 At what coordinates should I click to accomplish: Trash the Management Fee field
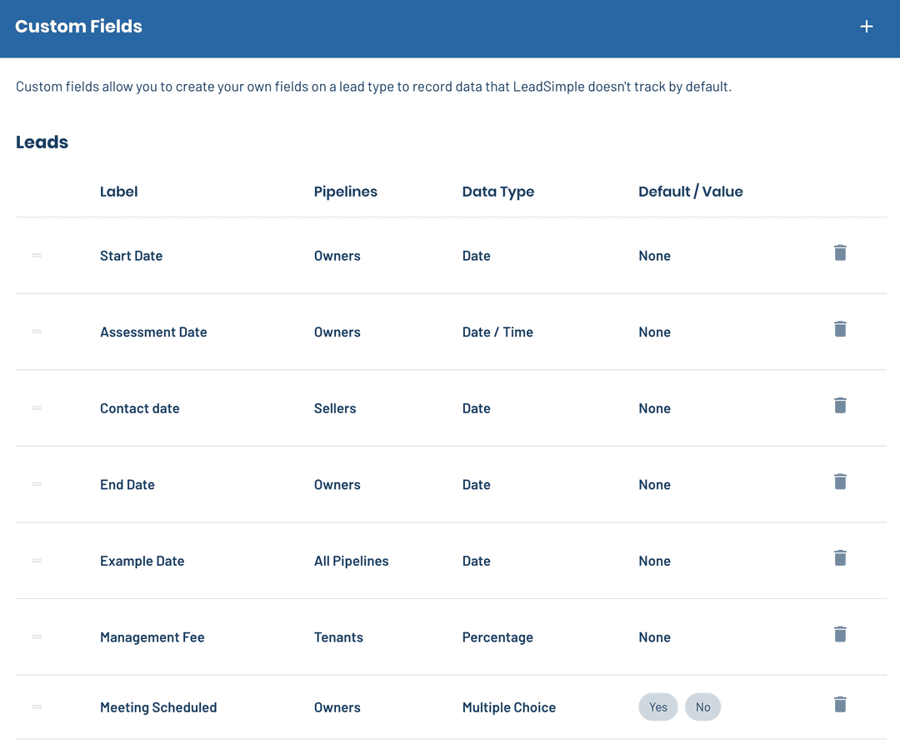(840, 635)
